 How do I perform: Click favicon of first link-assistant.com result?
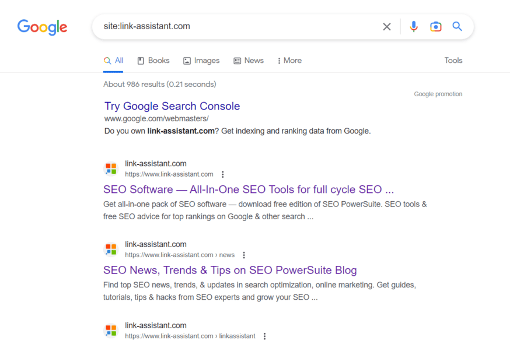(111, 169)
